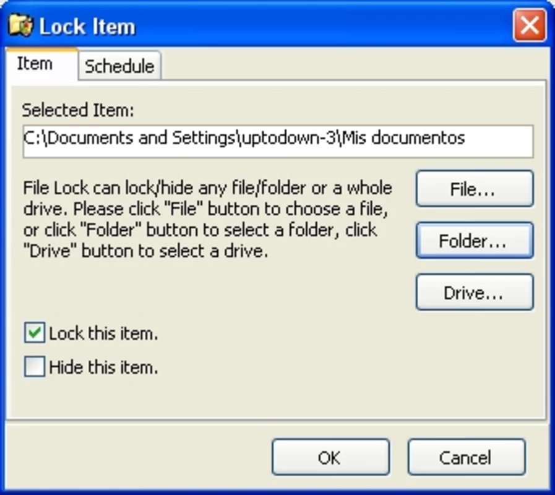555x495 pixels.
Task: Click the 'Hide this item.' label text
Action: 103,367
